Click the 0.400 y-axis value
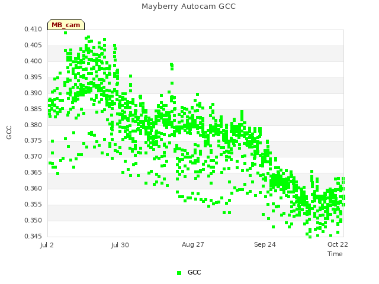 (33, 61)
